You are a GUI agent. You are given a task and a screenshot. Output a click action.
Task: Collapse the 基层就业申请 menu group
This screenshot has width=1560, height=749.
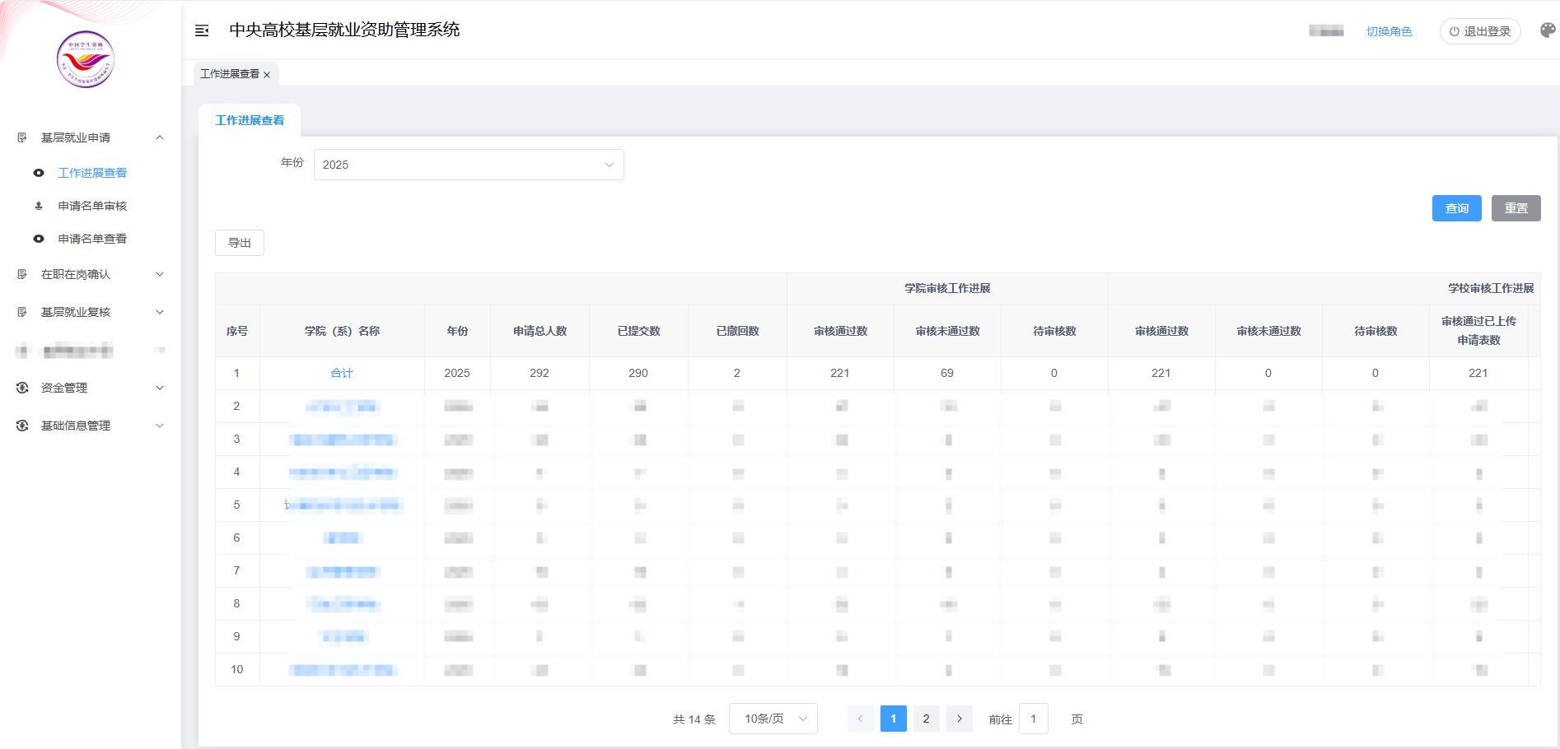(x=160, y=137)
